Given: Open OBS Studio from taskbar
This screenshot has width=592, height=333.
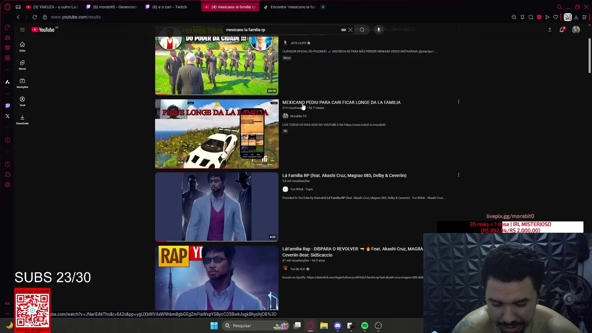Looking at the screenshot, I should (378, 326).
